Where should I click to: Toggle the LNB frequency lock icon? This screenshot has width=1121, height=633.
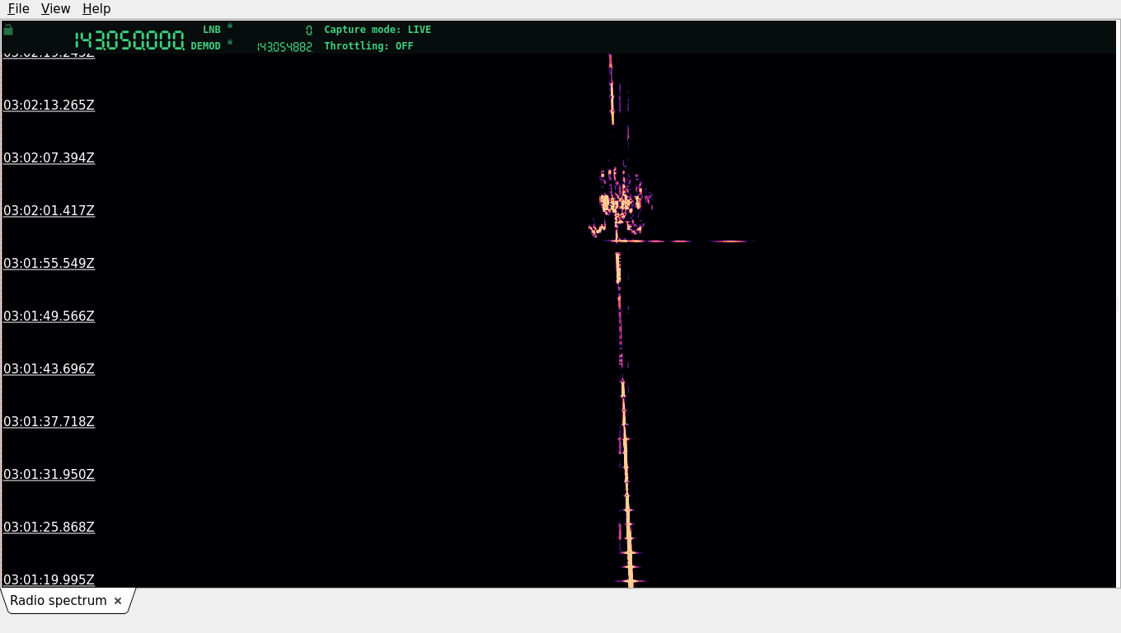tap(230, 26)
